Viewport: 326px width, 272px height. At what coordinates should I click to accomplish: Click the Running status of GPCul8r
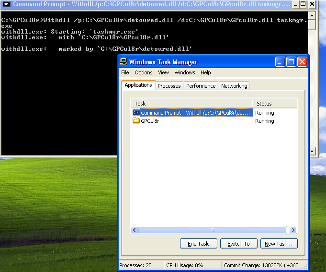coord(264,121)
